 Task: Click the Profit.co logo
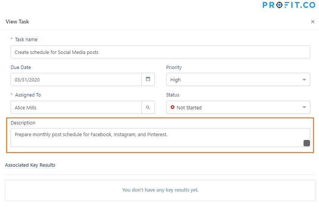[289, 5]
